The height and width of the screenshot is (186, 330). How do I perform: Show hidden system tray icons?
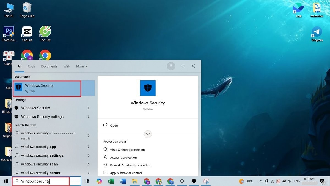click(x=261, y=181)
